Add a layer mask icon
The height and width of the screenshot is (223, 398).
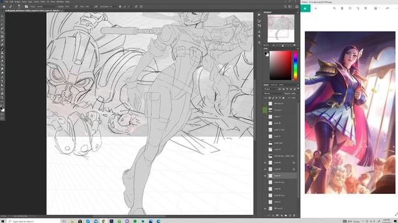277,216
